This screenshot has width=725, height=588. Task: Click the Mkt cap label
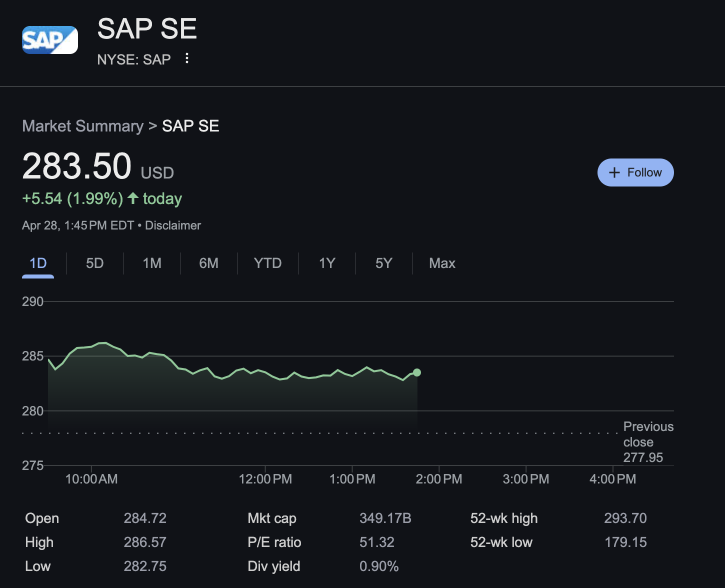point(272,518)
